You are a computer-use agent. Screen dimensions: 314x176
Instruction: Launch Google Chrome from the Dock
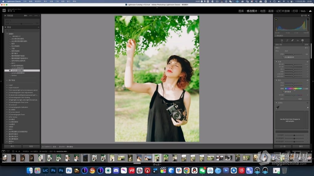tap(187, 170)
